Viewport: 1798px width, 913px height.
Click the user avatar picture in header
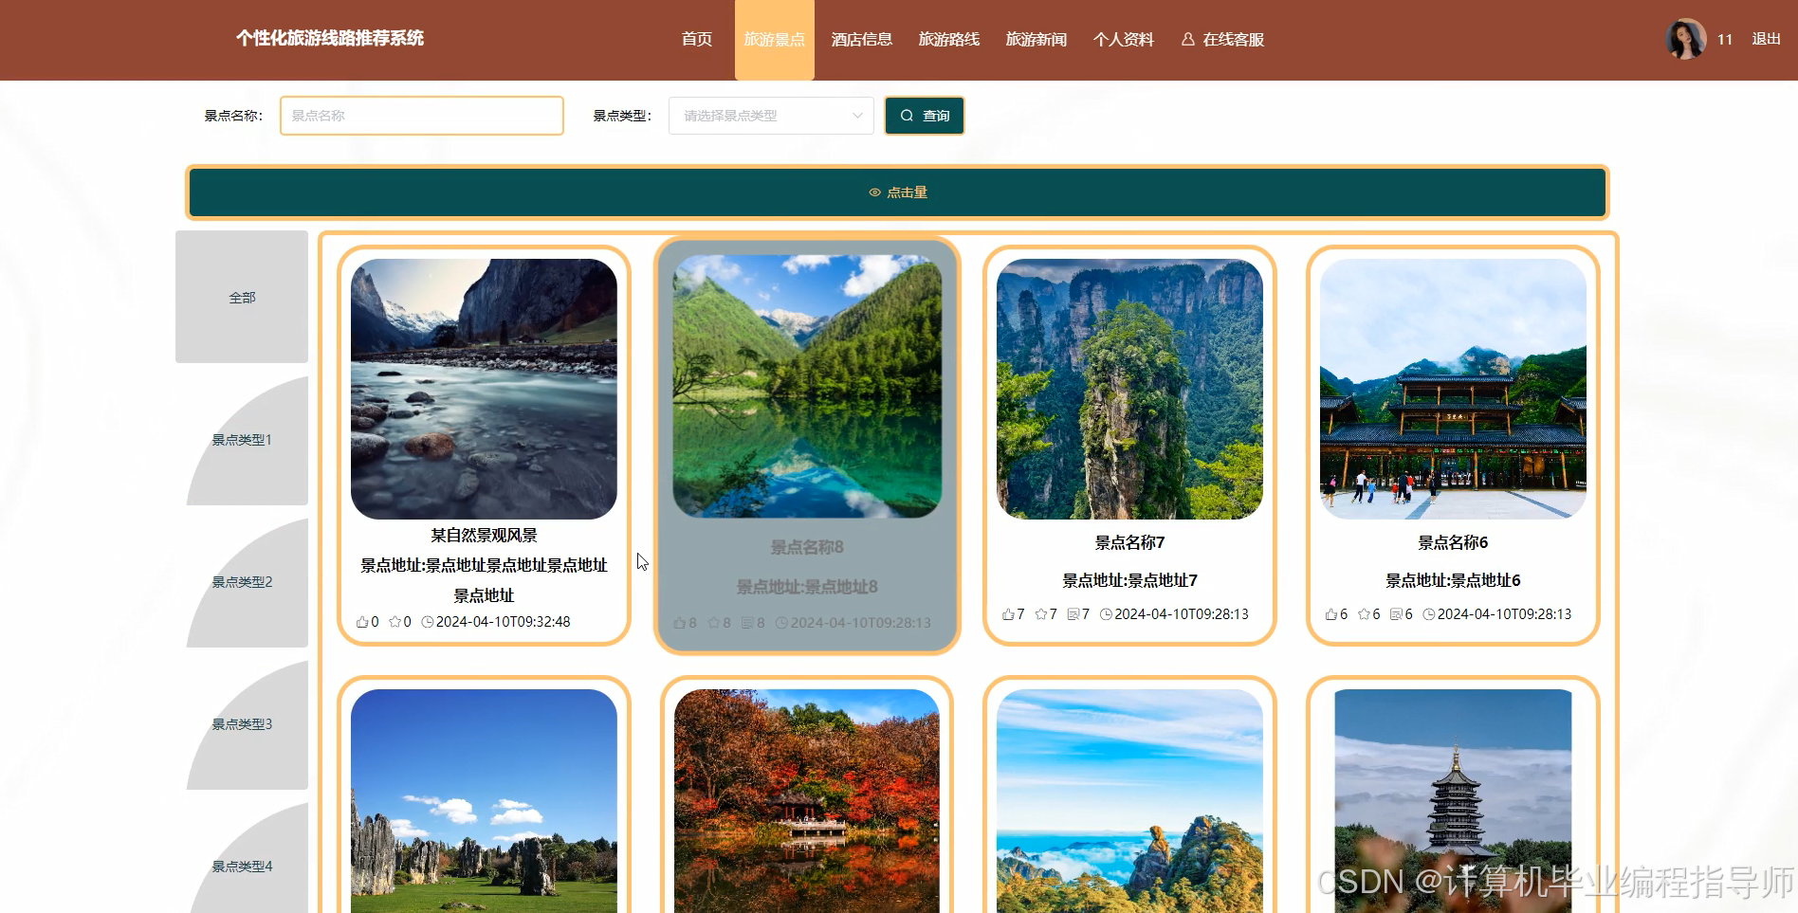tap(1685, 39)
